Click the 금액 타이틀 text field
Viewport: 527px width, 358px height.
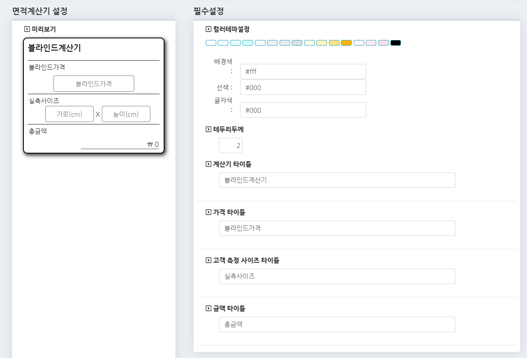[337, 324]
